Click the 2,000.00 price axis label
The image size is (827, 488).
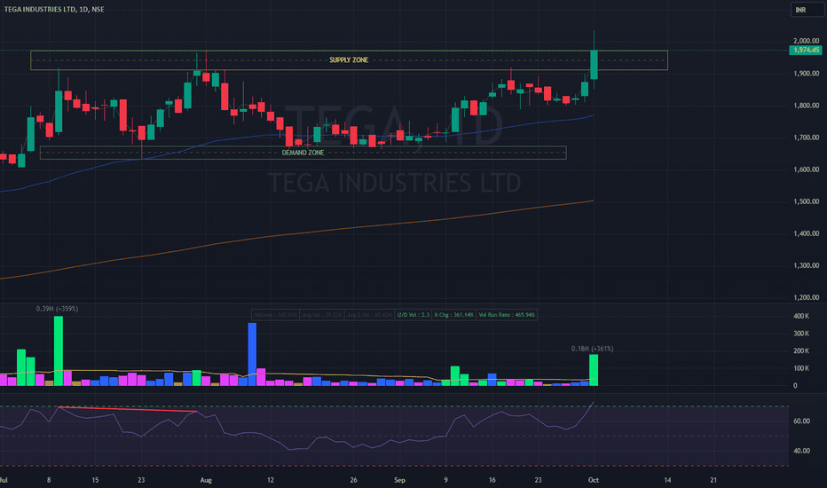pos(806,41)
